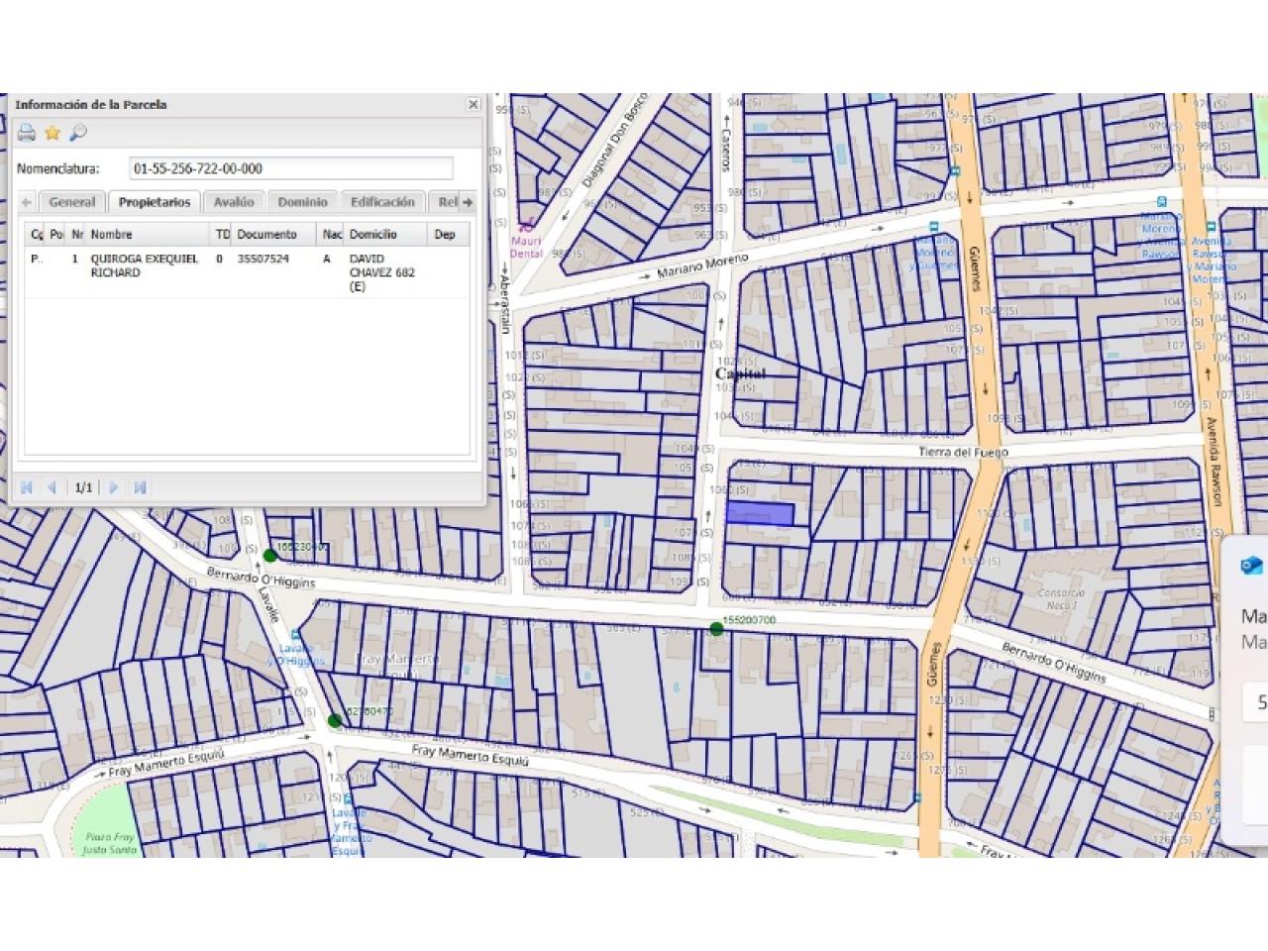Image resolution: width=1268 pixels, height=951 pixels.
Task: Click the yellow star favorite icon
Action: (53, 133)
